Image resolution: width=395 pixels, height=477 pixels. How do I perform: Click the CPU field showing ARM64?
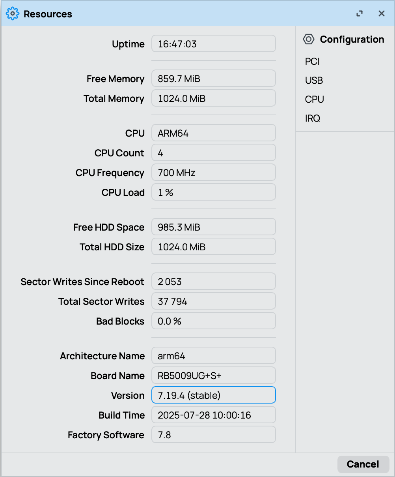tap(214, 133)
